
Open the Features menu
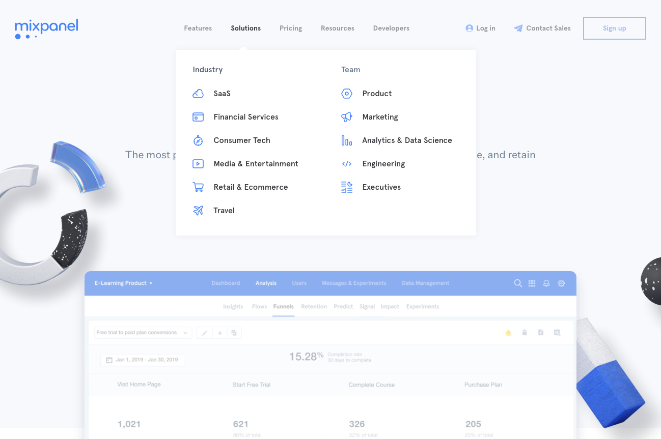click(x=198, y=28)
